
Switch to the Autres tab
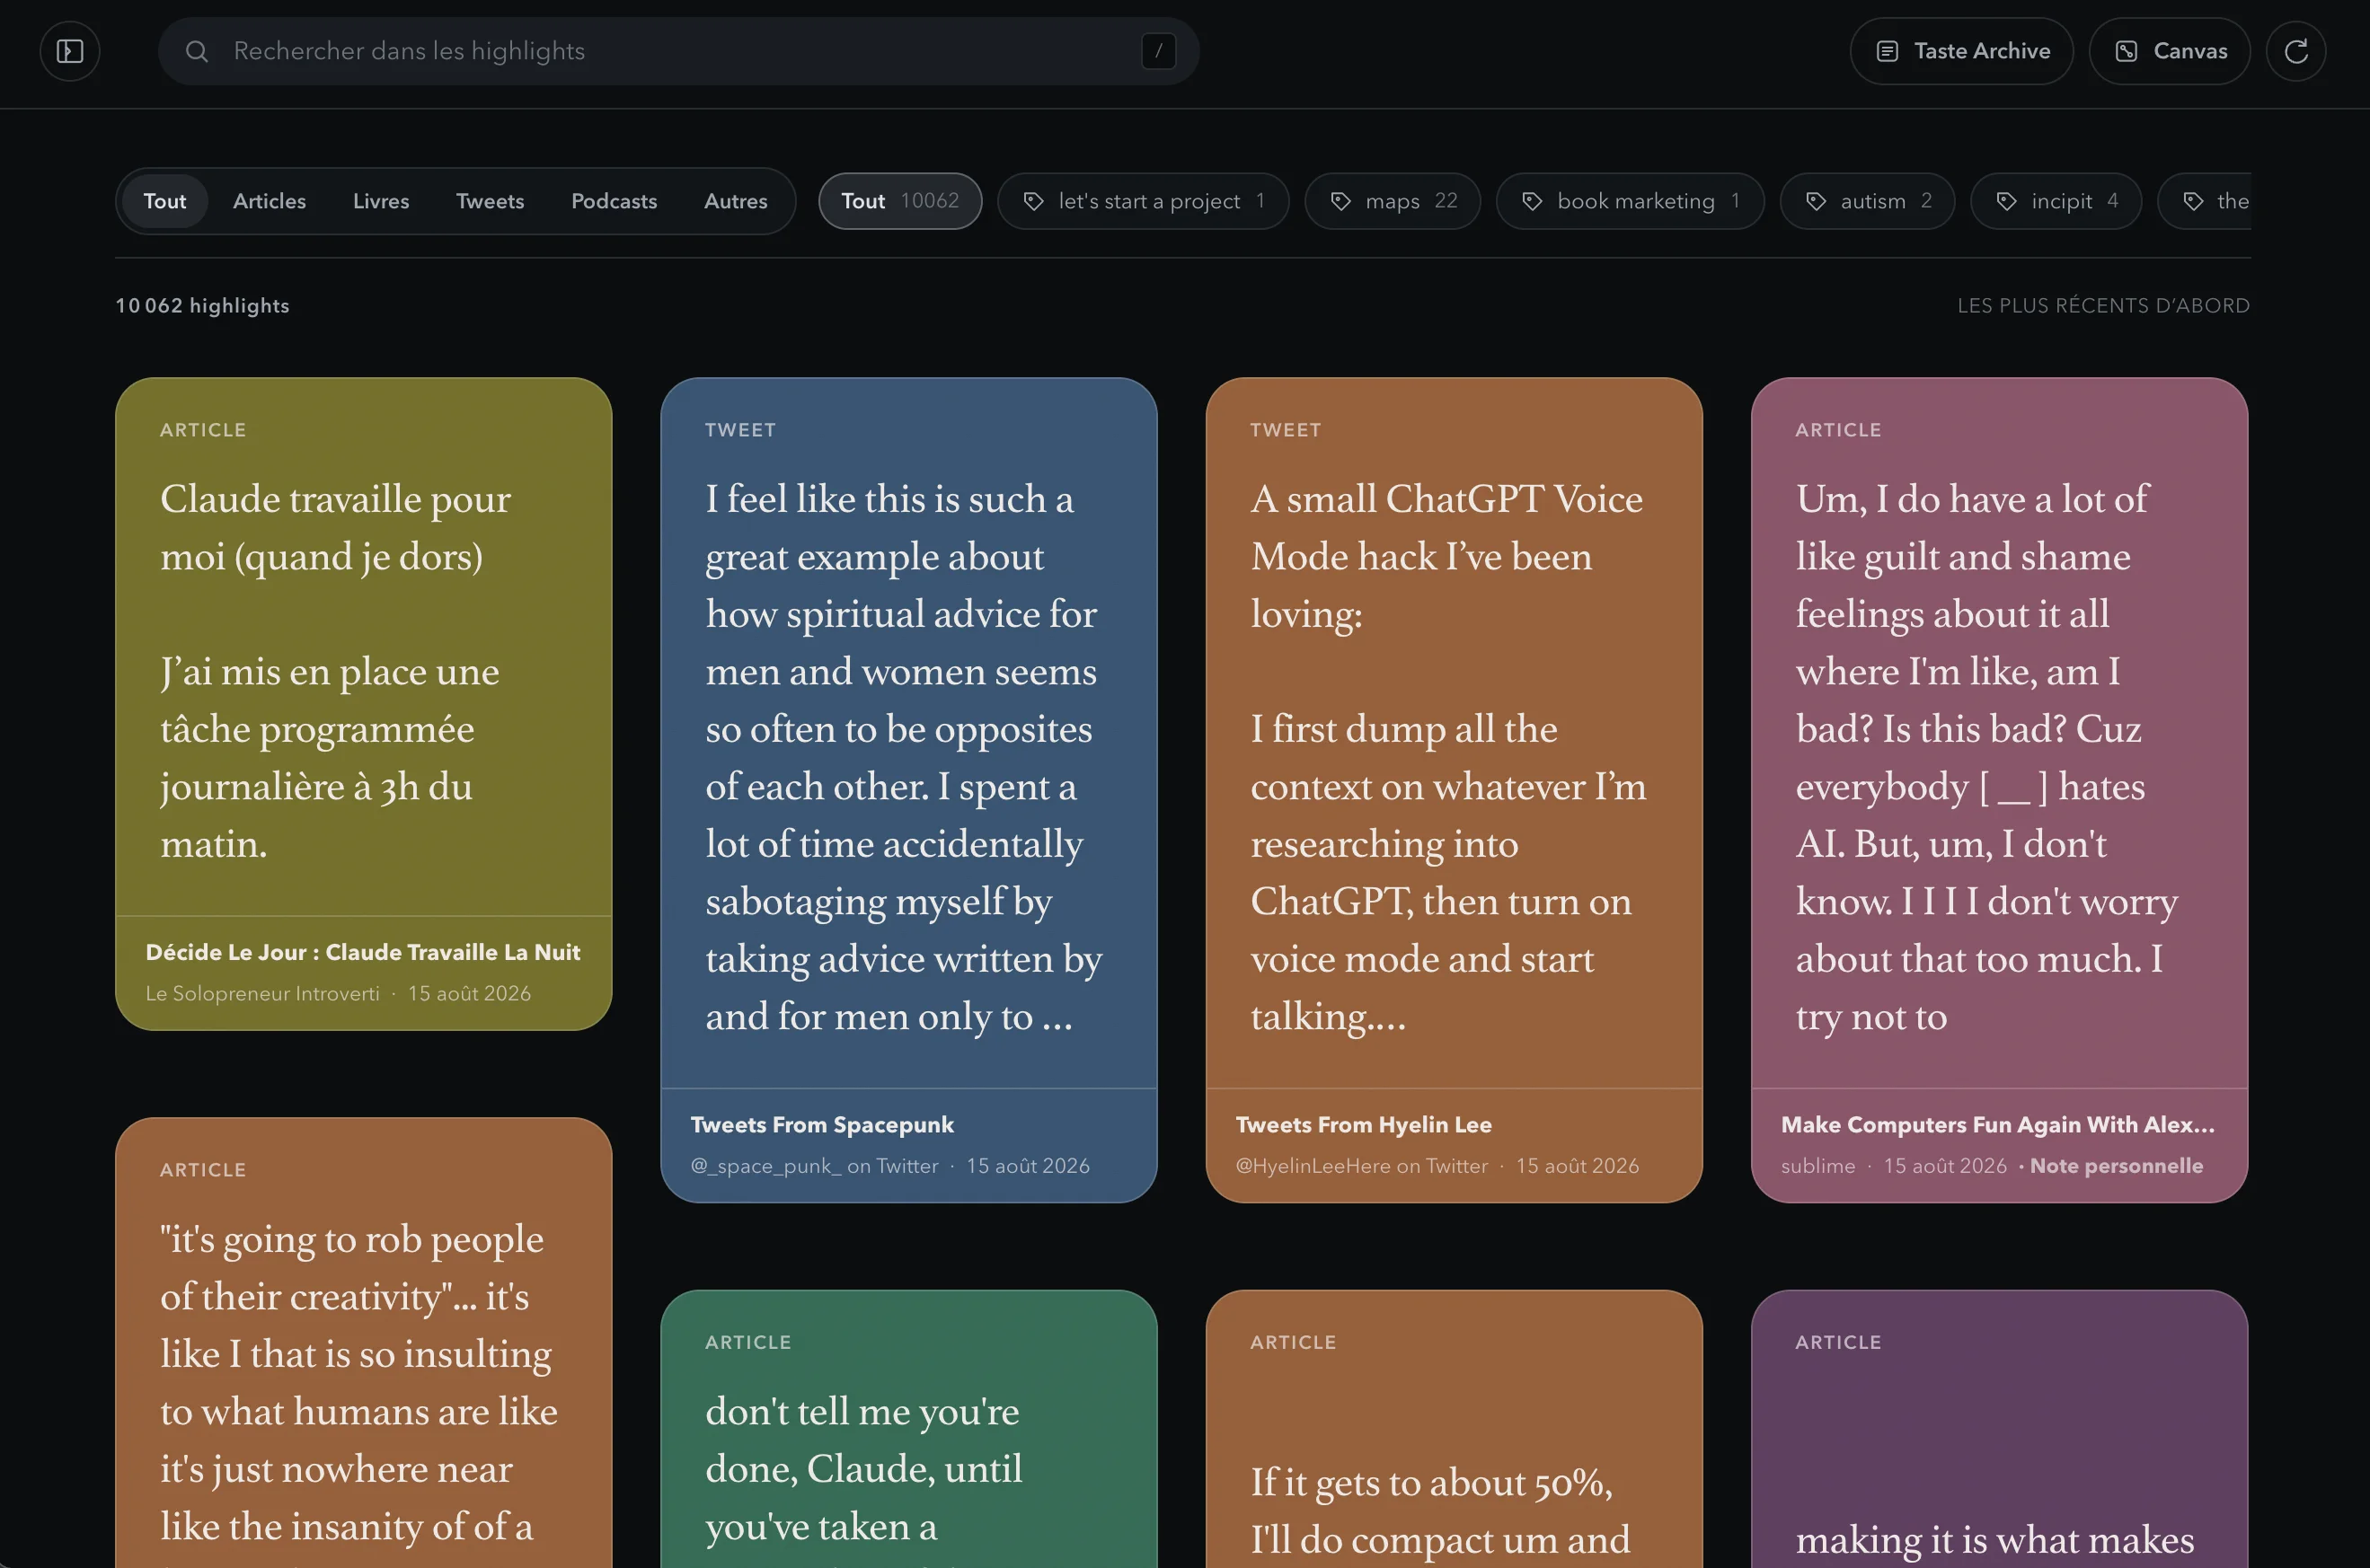pos(735,201)
